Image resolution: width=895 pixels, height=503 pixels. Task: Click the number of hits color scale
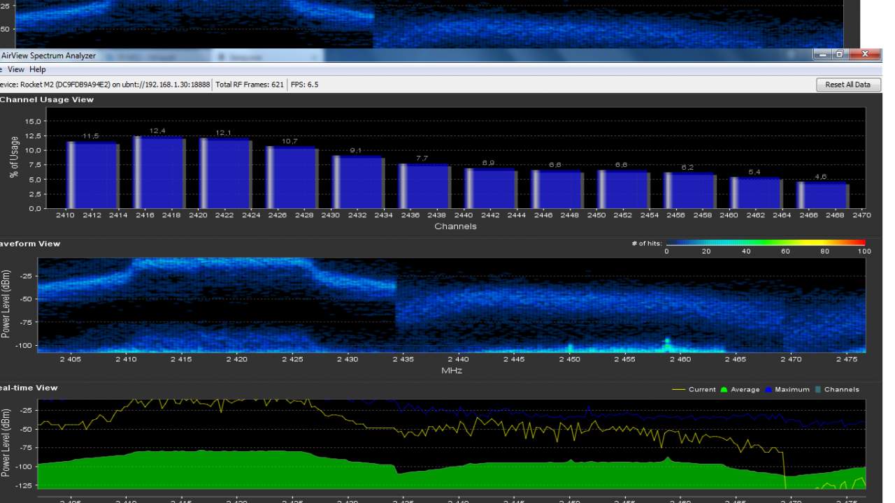[x=765, y=243]
